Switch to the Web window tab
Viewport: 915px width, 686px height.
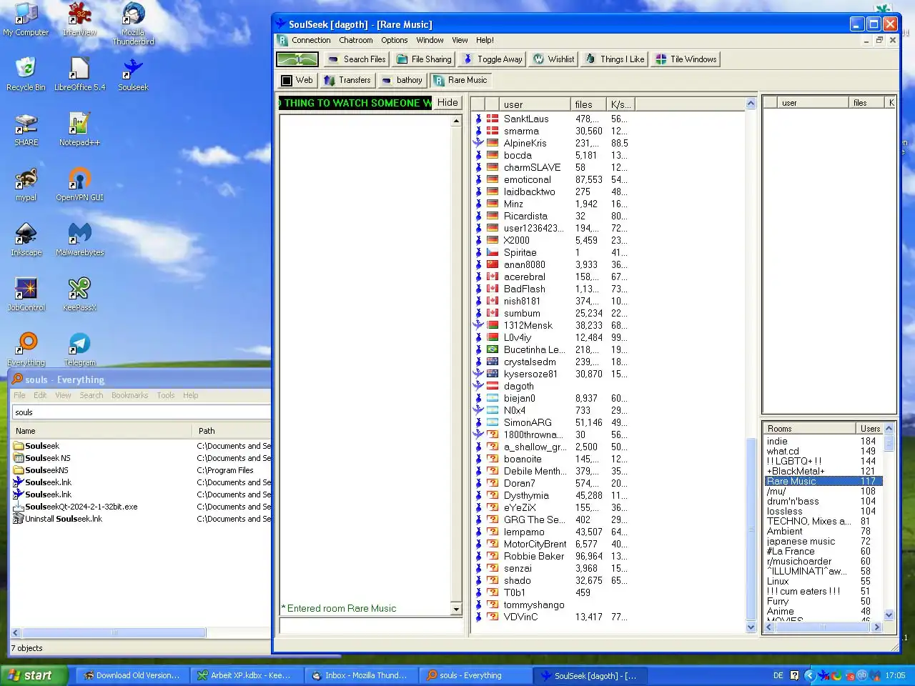coord(297,80)
